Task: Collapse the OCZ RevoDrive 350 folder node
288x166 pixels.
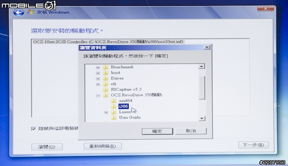Action: click(x=98, y=96)
